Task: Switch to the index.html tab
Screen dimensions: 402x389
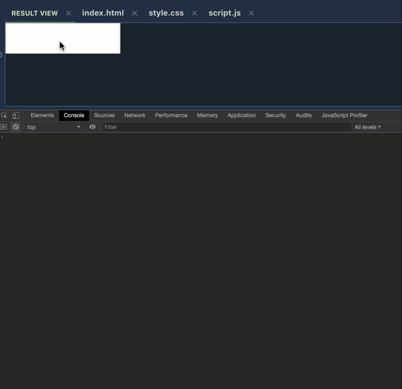Action: (x=103, y=13)
